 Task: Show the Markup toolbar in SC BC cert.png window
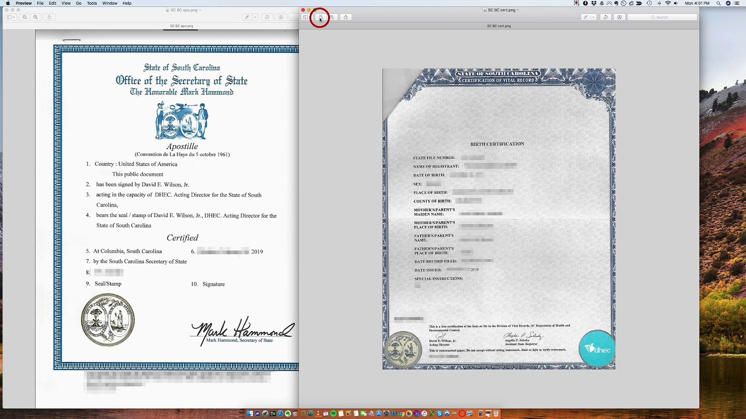coord(620,17)
